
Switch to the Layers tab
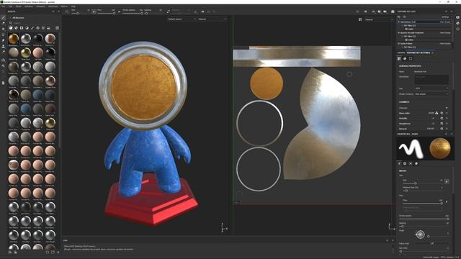tap(401, 53)
